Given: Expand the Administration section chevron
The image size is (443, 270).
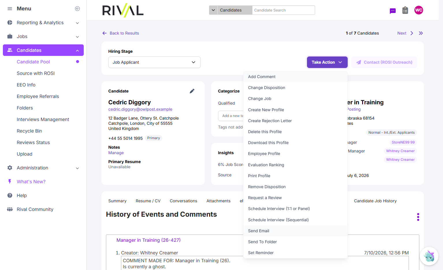Looking at the screenshot, I should [x=77, y=168].
